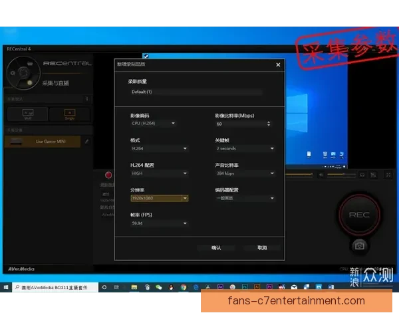399x319 pixels.
Task: Expand the H.264 配置 HIGH dropdown
Action: point(160,173)
